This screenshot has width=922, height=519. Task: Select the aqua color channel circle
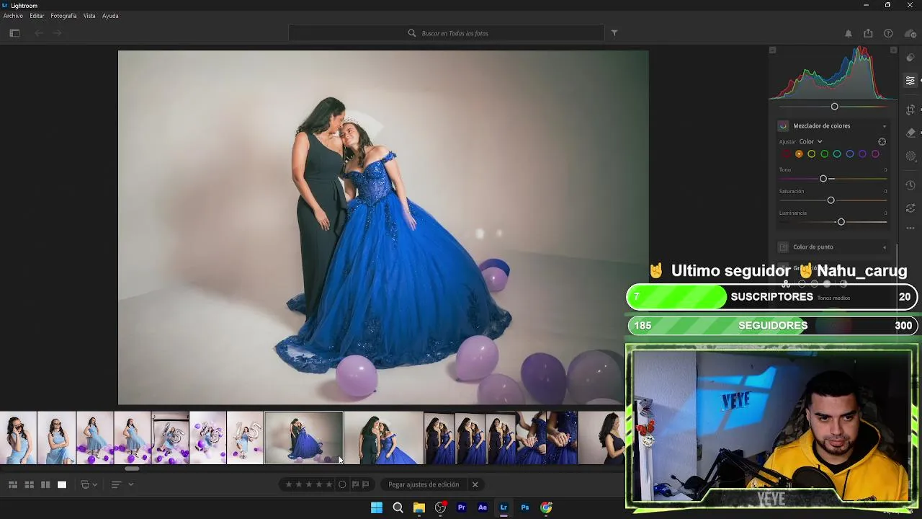837,154
